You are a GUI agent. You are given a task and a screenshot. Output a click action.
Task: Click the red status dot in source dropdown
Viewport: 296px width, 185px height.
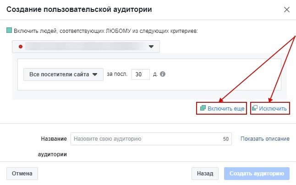tap(21, 47)
